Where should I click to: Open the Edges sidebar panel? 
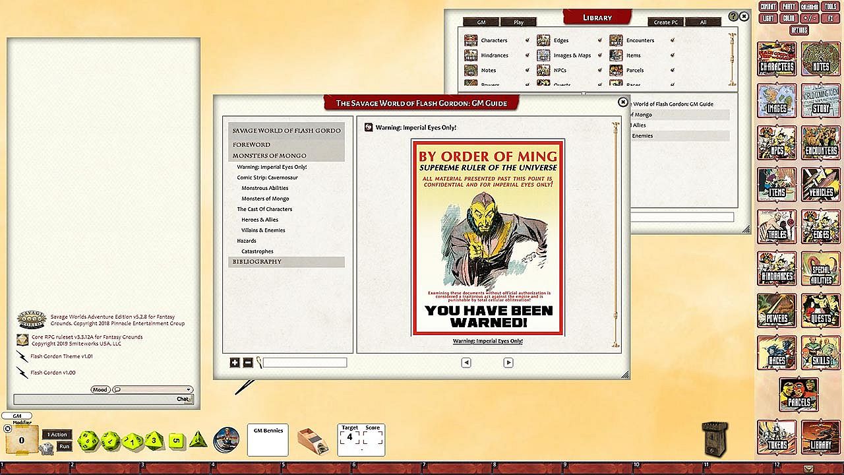(820, 228)
